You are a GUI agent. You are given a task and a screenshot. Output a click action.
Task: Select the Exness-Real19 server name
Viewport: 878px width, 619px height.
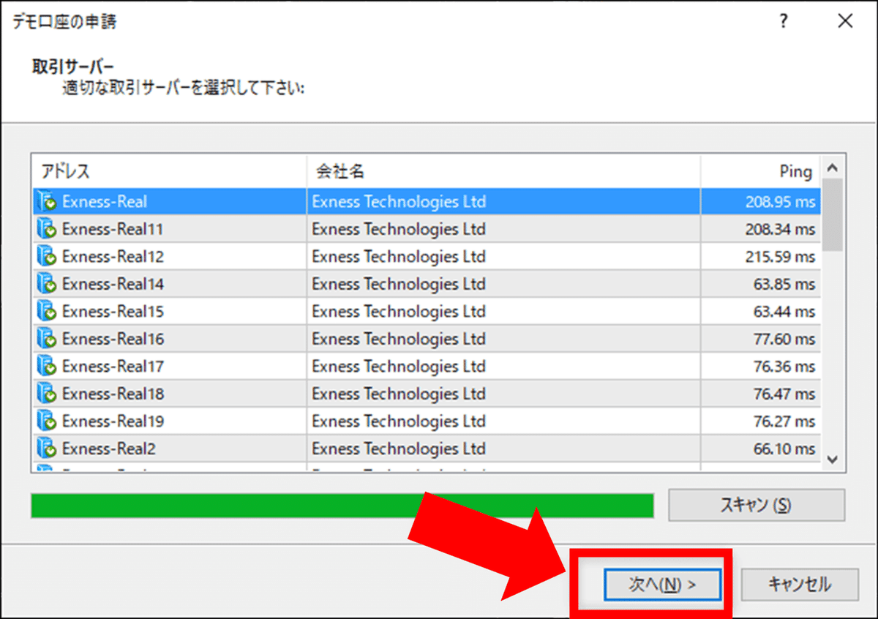point(113,421)
